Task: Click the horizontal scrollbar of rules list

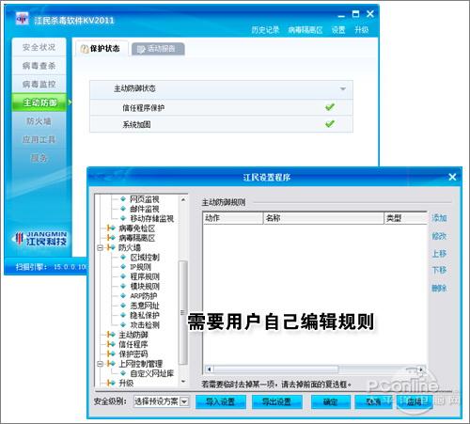Action: click(x=315, y=369)
